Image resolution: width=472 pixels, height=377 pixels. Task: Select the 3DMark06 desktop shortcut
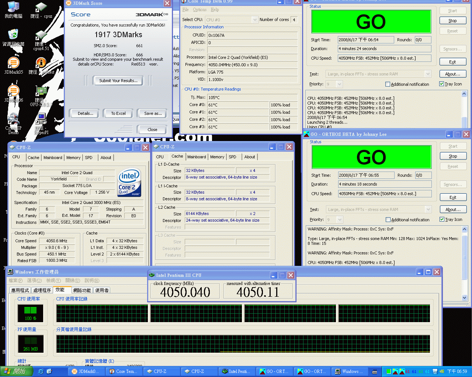point(13,94)
